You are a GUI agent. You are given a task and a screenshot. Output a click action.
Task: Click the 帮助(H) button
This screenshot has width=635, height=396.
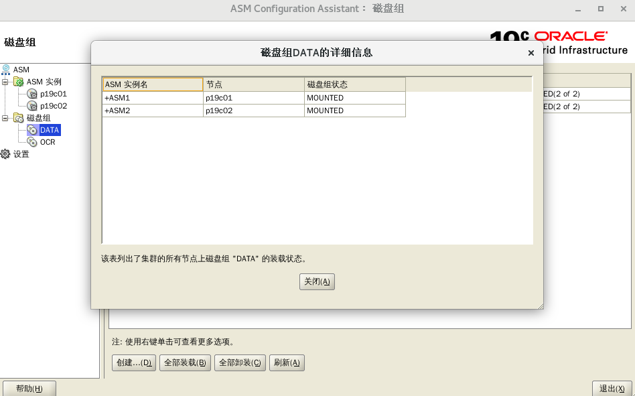tap(29, 389)
